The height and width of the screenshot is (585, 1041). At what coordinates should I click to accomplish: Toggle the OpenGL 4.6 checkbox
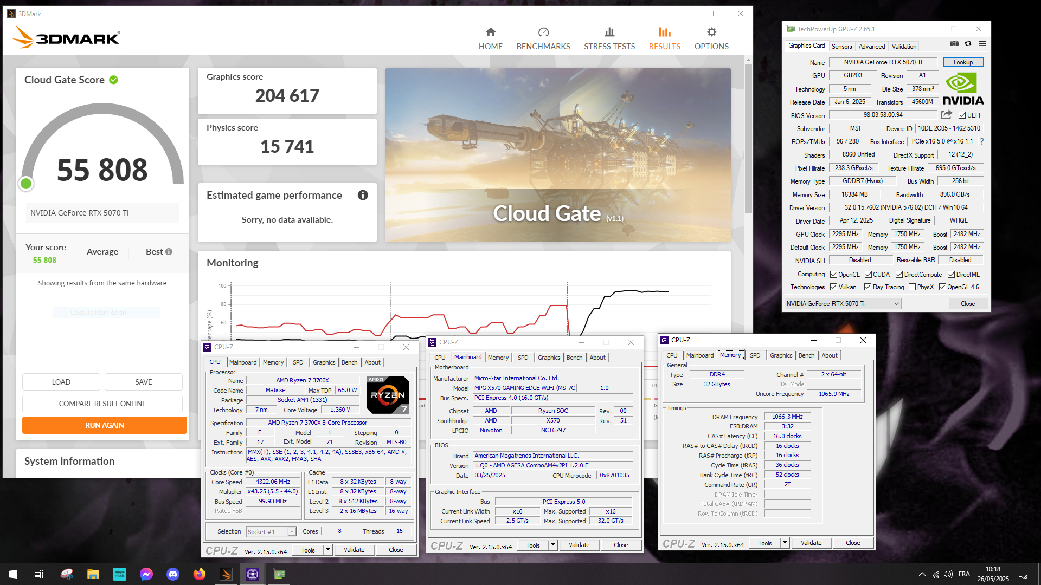pyautogui.click(x=942, y=287)
